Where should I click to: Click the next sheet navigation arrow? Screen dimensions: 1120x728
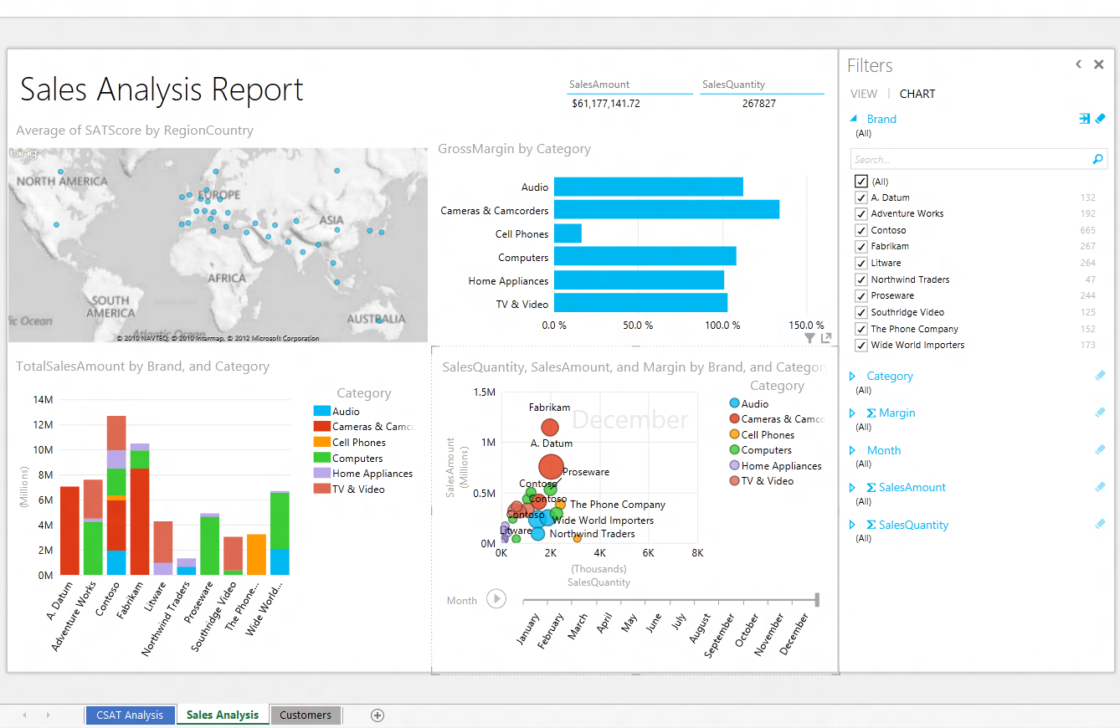48,715
